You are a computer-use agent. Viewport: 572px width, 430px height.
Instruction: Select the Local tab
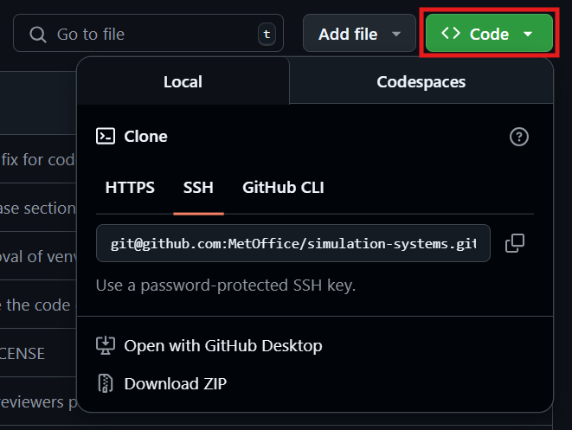(183, 82)
